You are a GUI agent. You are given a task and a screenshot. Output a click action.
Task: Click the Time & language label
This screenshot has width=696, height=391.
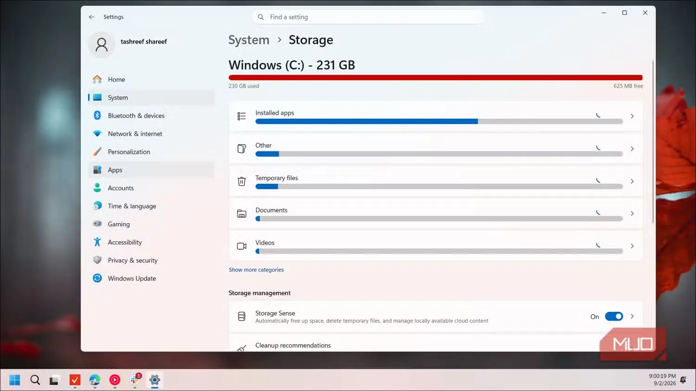pos(132,206)
